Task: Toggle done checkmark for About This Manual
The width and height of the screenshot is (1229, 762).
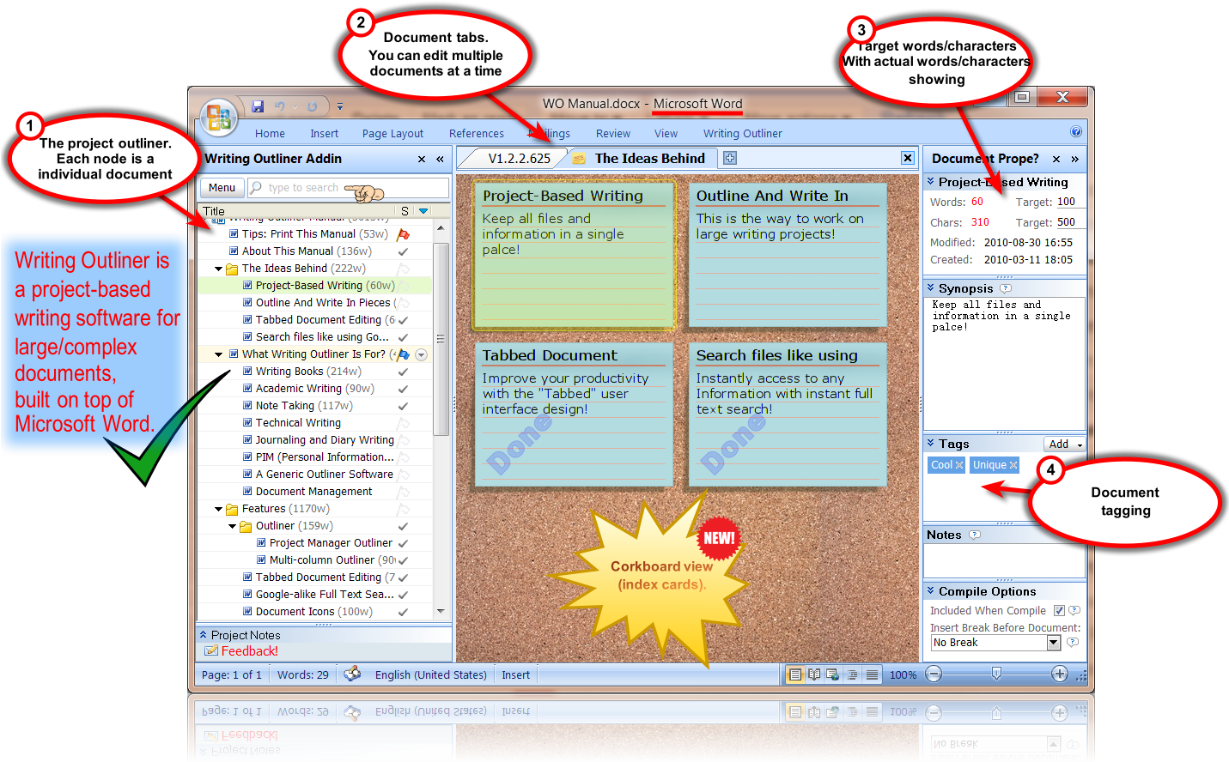Action: click(403, 251)
